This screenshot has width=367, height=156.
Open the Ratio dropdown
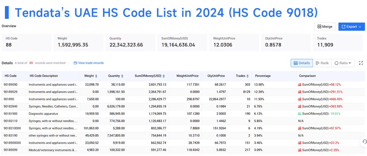point(343,63)
